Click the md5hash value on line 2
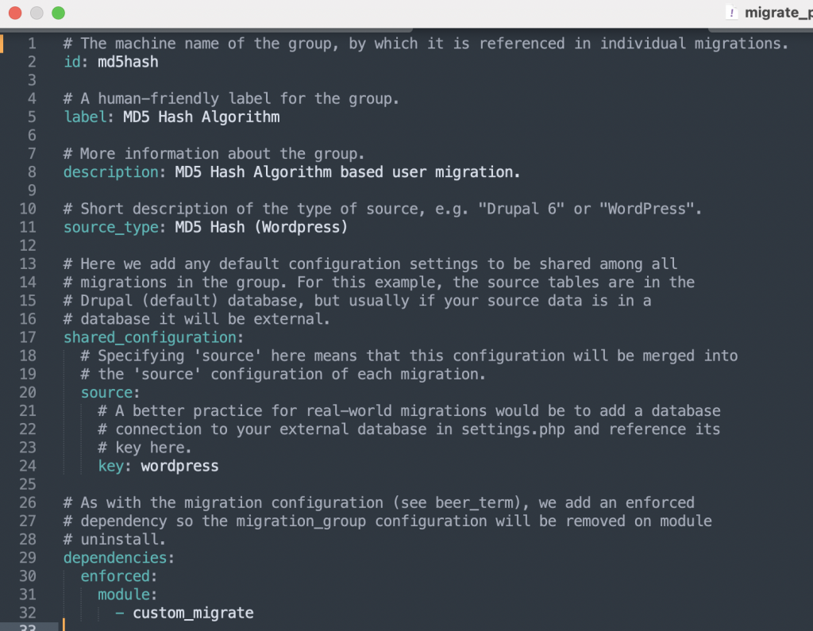 [x=128, y=62]
